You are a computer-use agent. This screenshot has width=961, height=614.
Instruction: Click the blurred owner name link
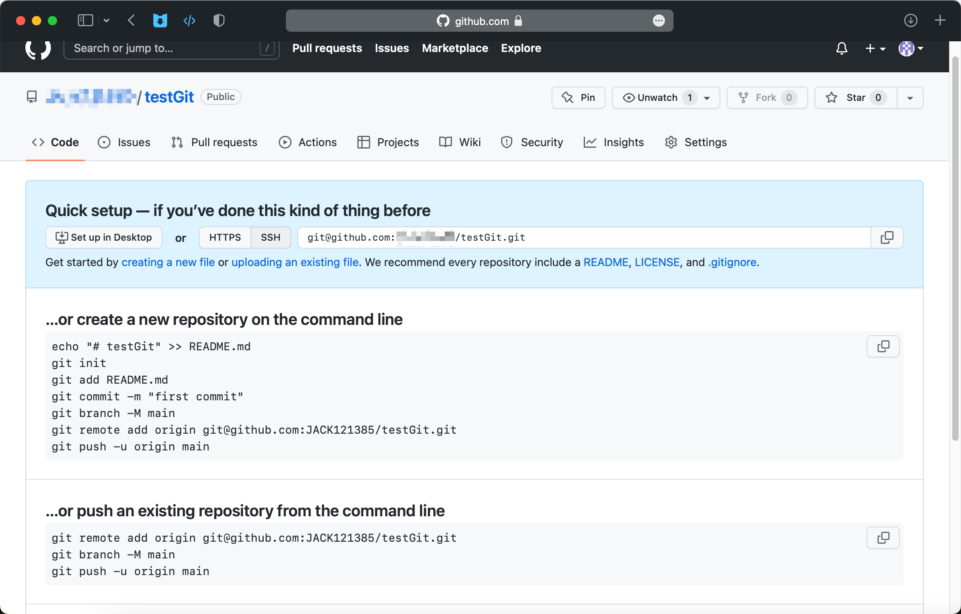(91, 97)
